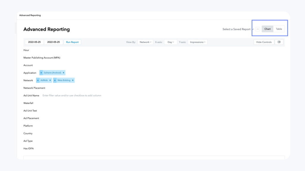This screenshot has height=171, width=305.
Task: Click the Run Report button
Action: click(x=72, y=42)
